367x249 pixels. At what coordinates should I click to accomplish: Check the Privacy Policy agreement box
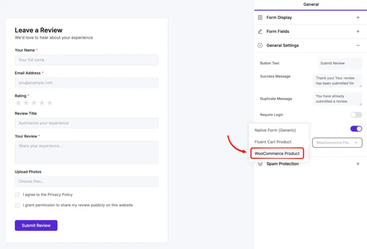(x=17, y=195)
